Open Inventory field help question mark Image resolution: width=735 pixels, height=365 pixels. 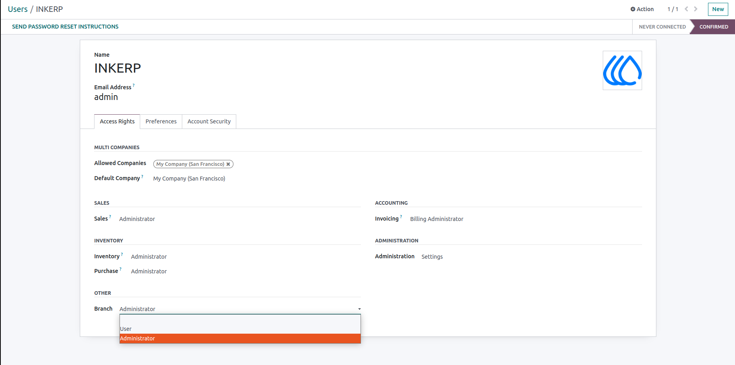click(x=122, y=254)
